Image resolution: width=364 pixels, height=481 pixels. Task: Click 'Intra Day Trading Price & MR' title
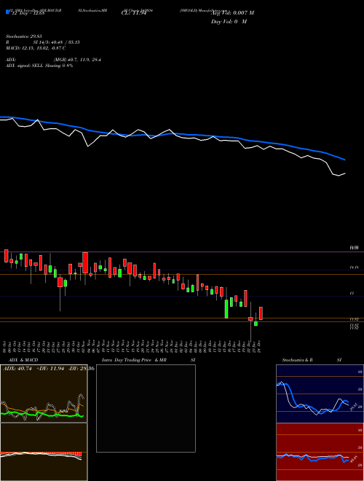[135, 360]
